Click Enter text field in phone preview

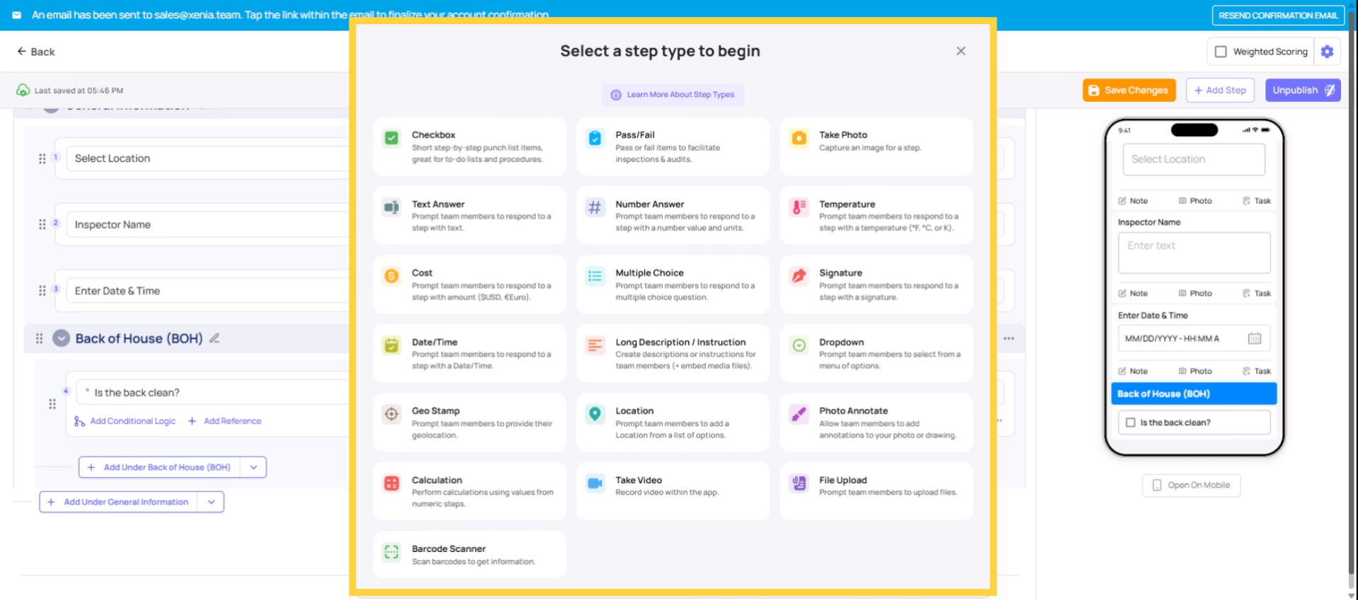point(1194,253)
